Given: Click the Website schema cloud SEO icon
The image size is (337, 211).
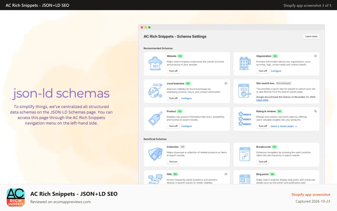Looking at the screenshot, I should 155,64.
